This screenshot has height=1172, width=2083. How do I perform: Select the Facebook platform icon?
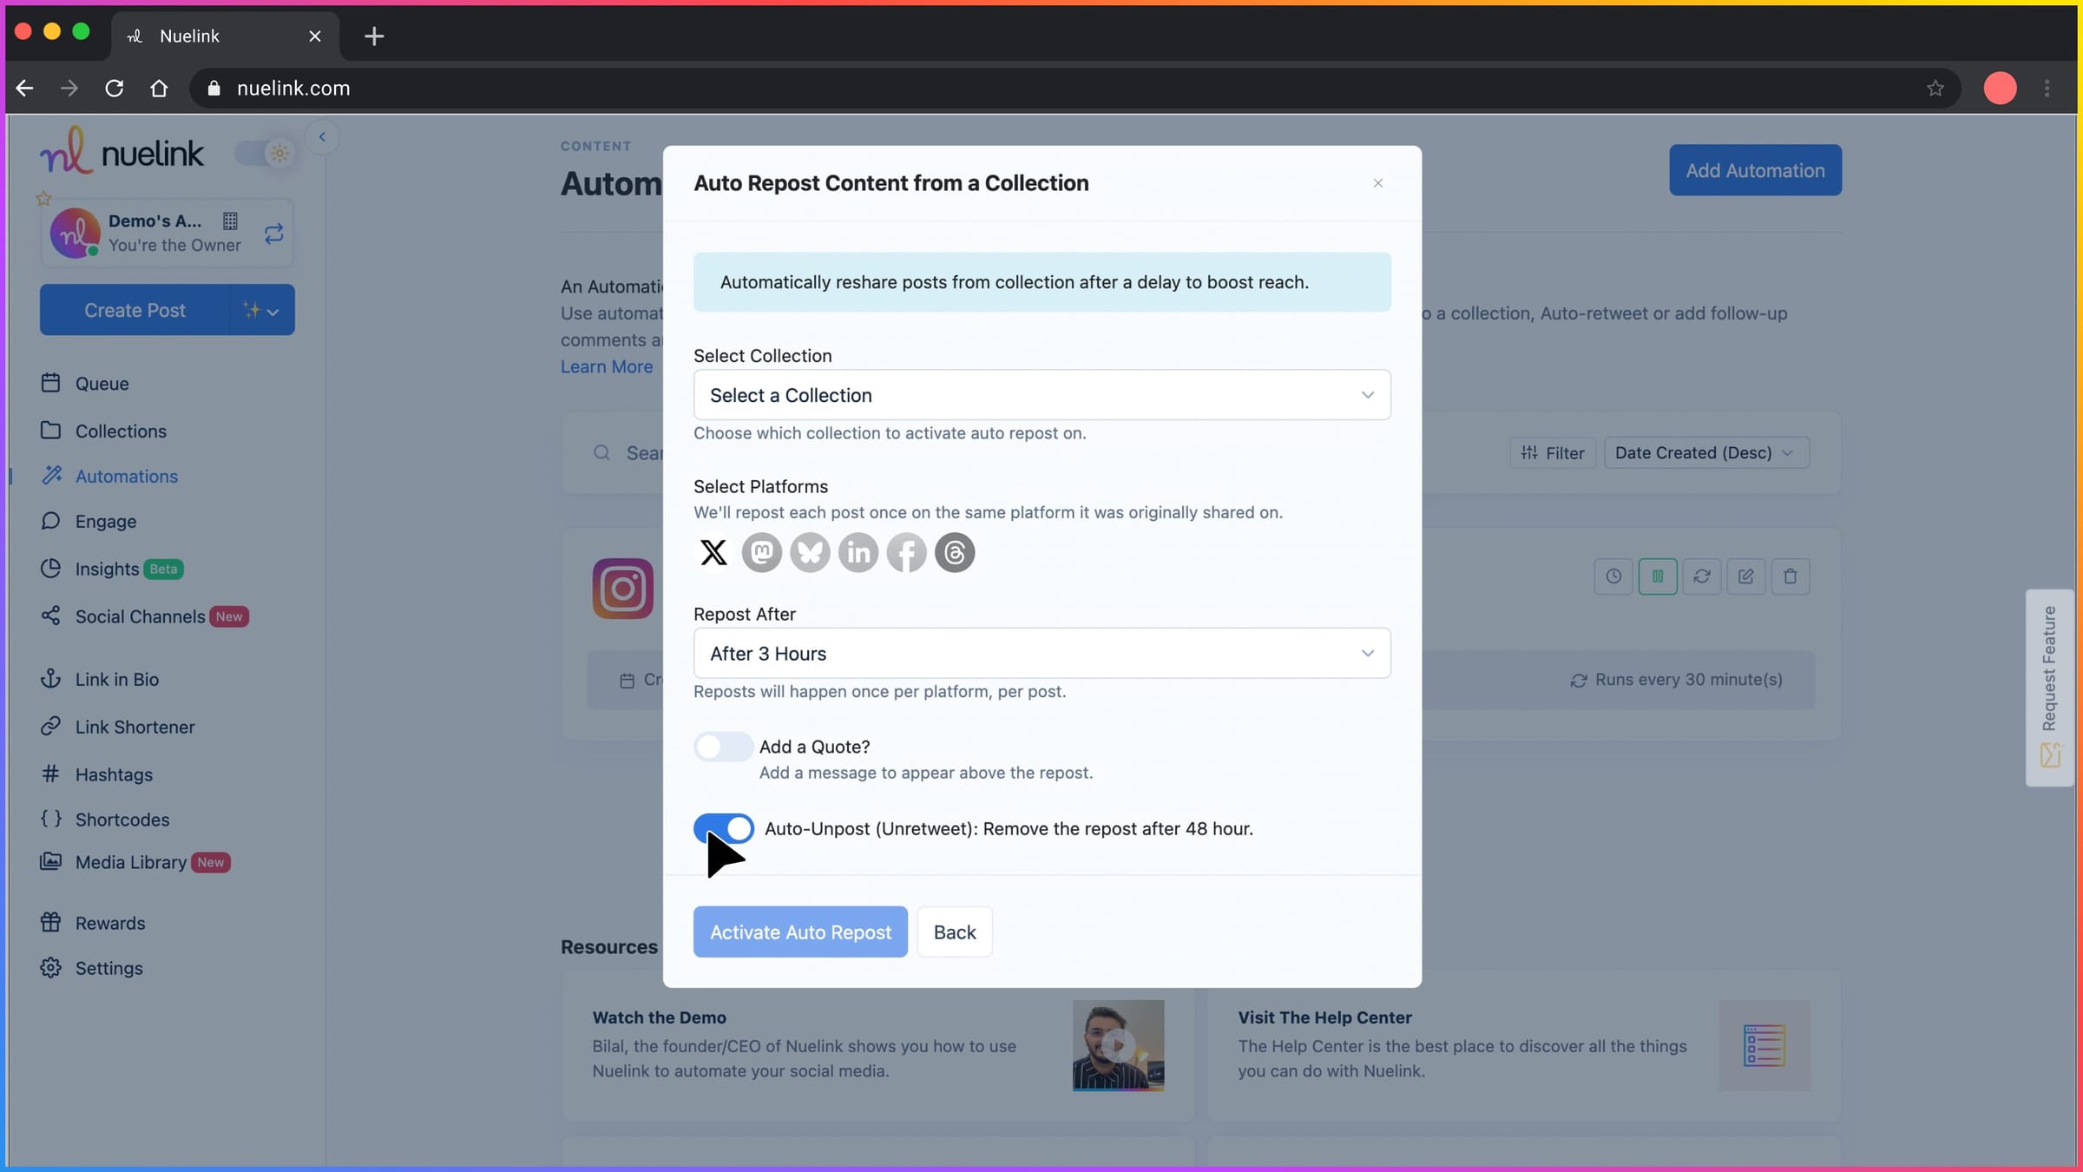pyautogui.click(x=906, y=553)
